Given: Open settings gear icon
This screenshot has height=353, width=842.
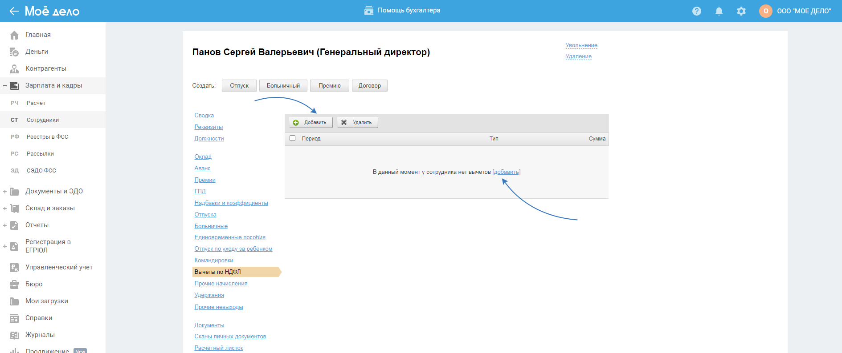Looking at the screenshot, I should [x=741, y=11].
